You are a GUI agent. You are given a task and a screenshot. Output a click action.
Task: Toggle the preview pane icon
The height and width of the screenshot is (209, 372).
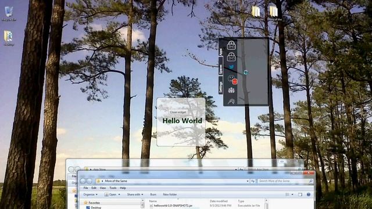click(300, 194)
